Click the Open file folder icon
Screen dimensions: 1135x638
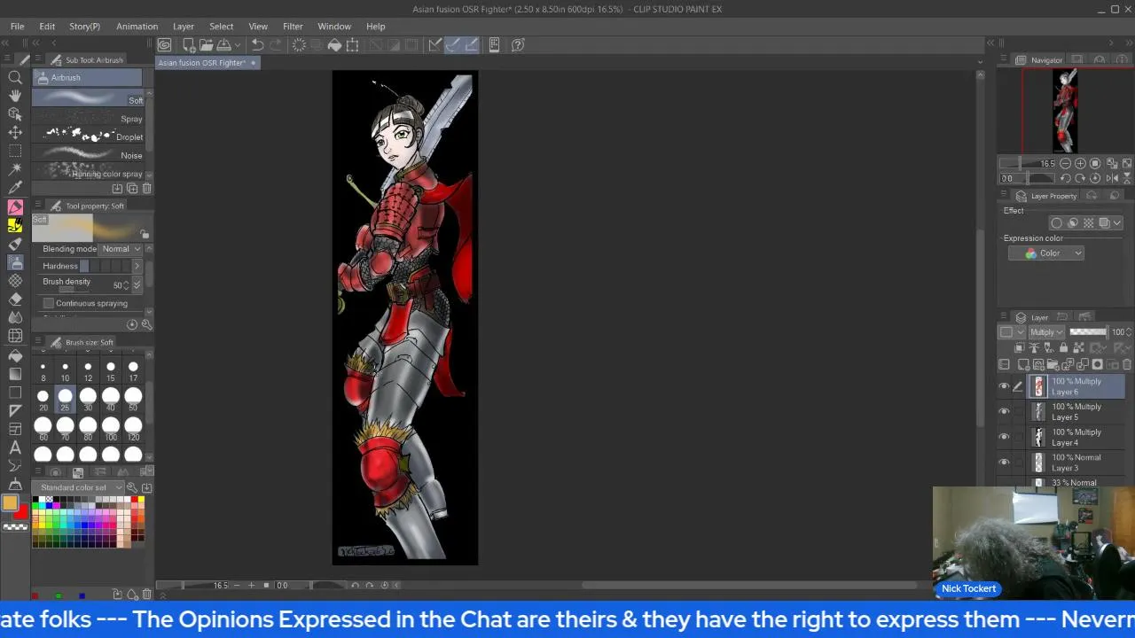[x=206, y=44]
